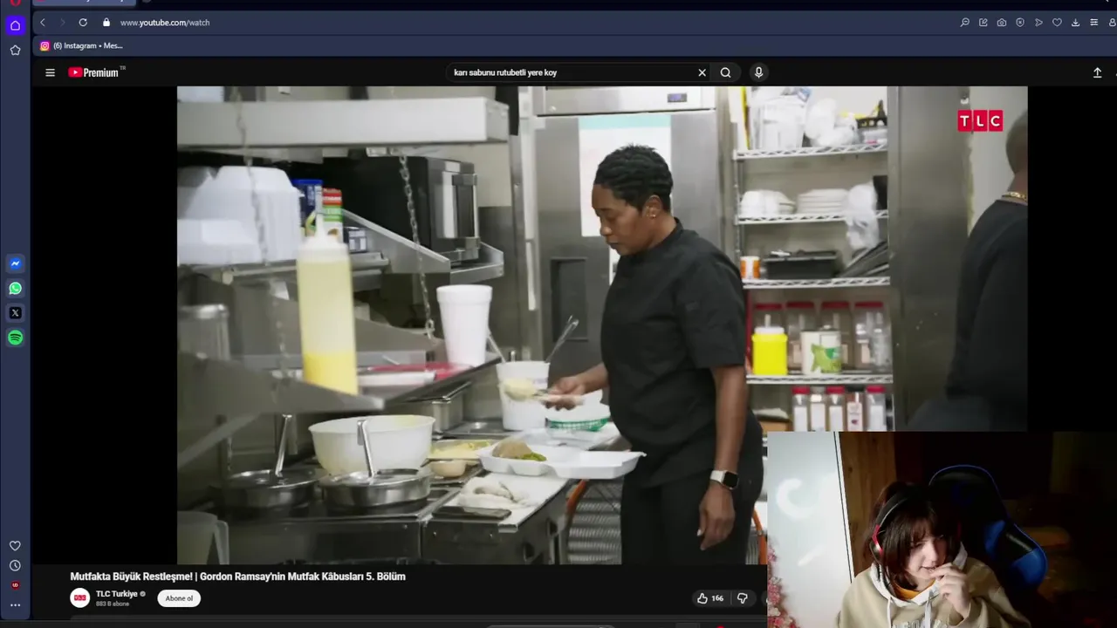Open the downloads icon in toolbar
The width and height of the screenshot is (1117, 628).
pos(1075,23)
